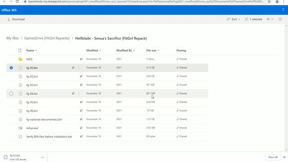This screenshot has width=288, height=162.
Task: Expand fg-01.bin download options chevron
Action: click(x=42, y=157)
